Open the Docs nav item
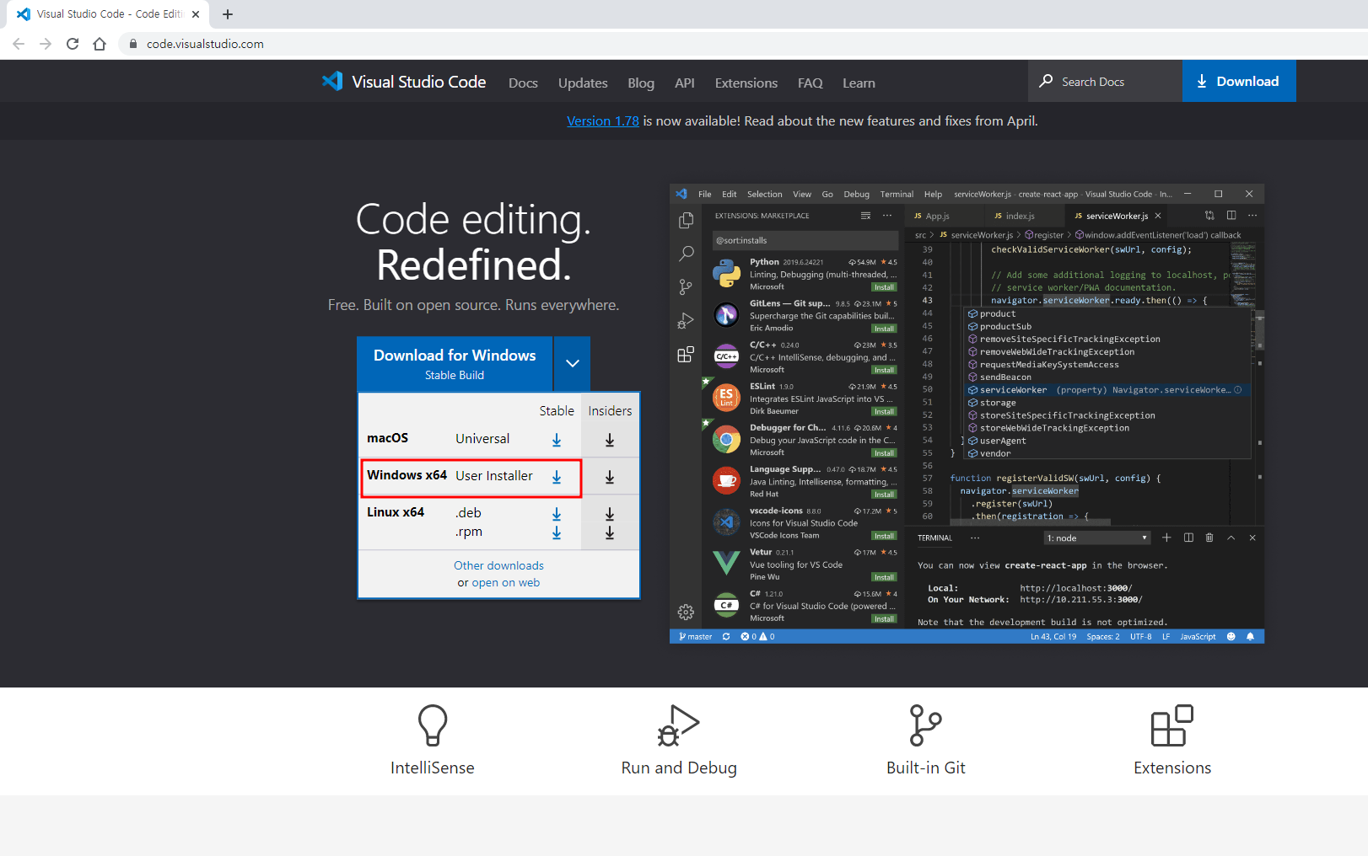The image size is (1368, 856). (x=523, y=83)
